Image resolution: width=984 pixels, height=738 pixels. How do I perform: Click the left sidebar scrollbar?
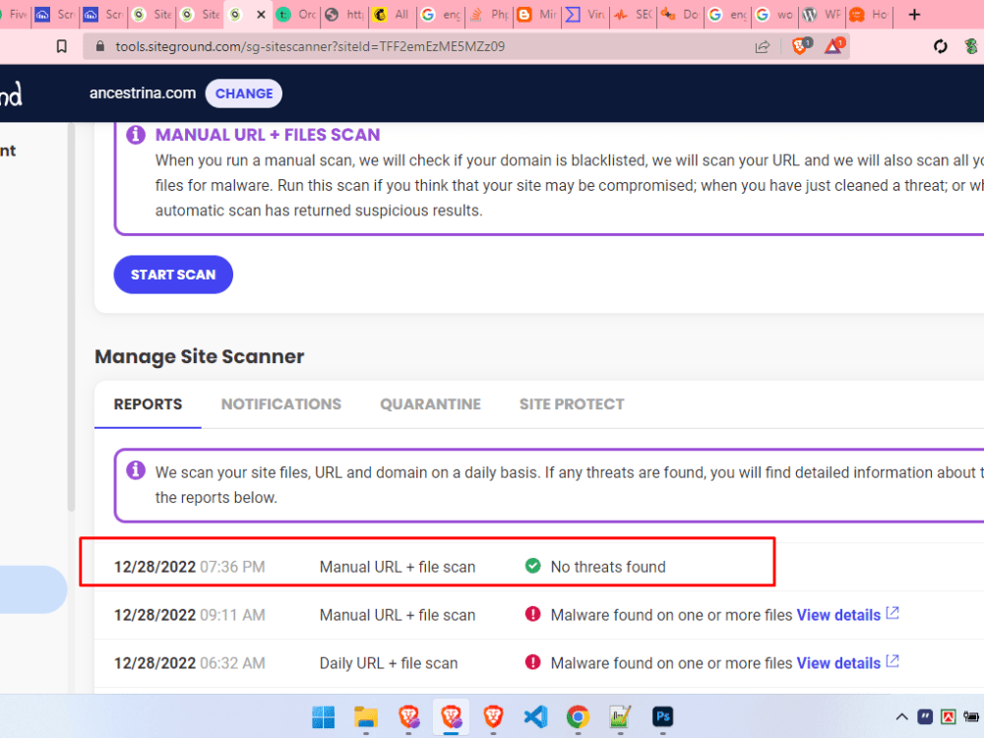[71, 317]
